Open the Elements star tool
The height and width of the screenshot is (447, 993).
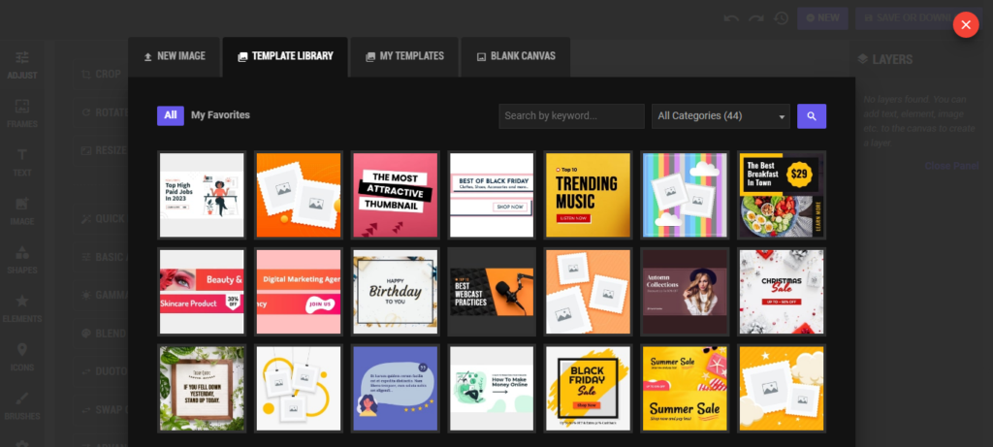[21, 308]
